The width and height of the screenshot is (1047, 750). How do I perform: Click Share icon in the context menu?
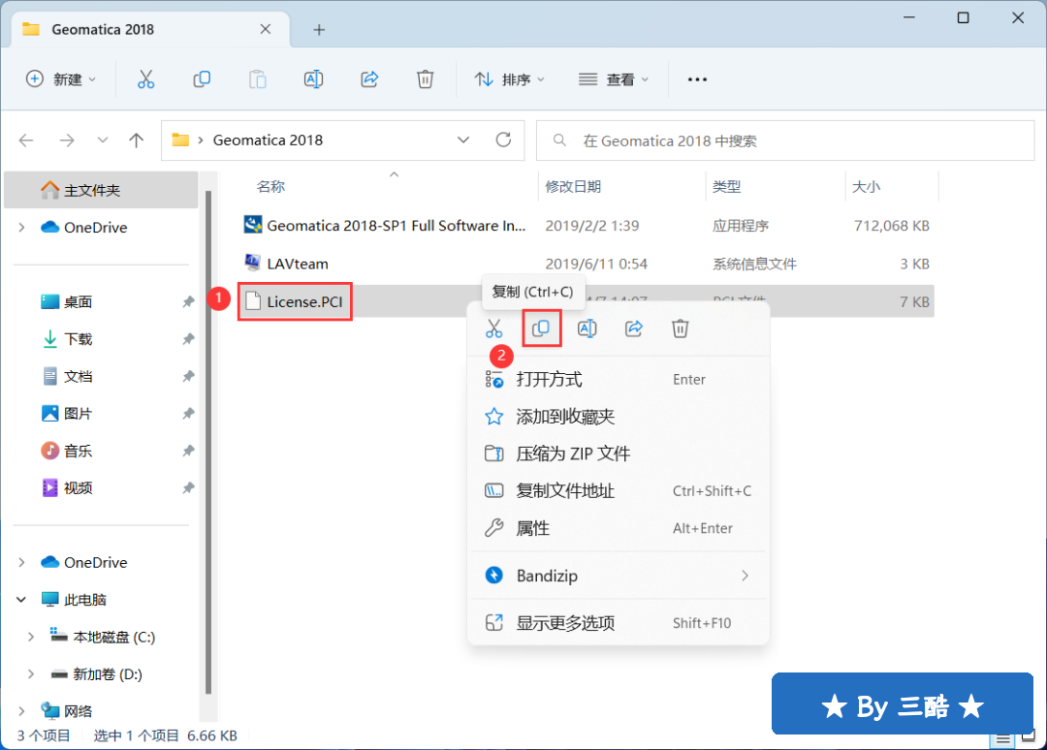(x=634, y=328)
